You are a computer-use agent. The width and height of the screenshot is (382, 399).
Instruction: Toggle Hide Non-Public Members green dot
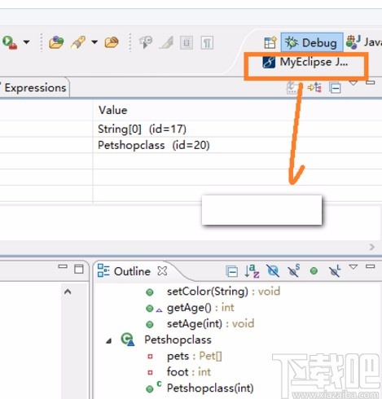click(314, 271)
